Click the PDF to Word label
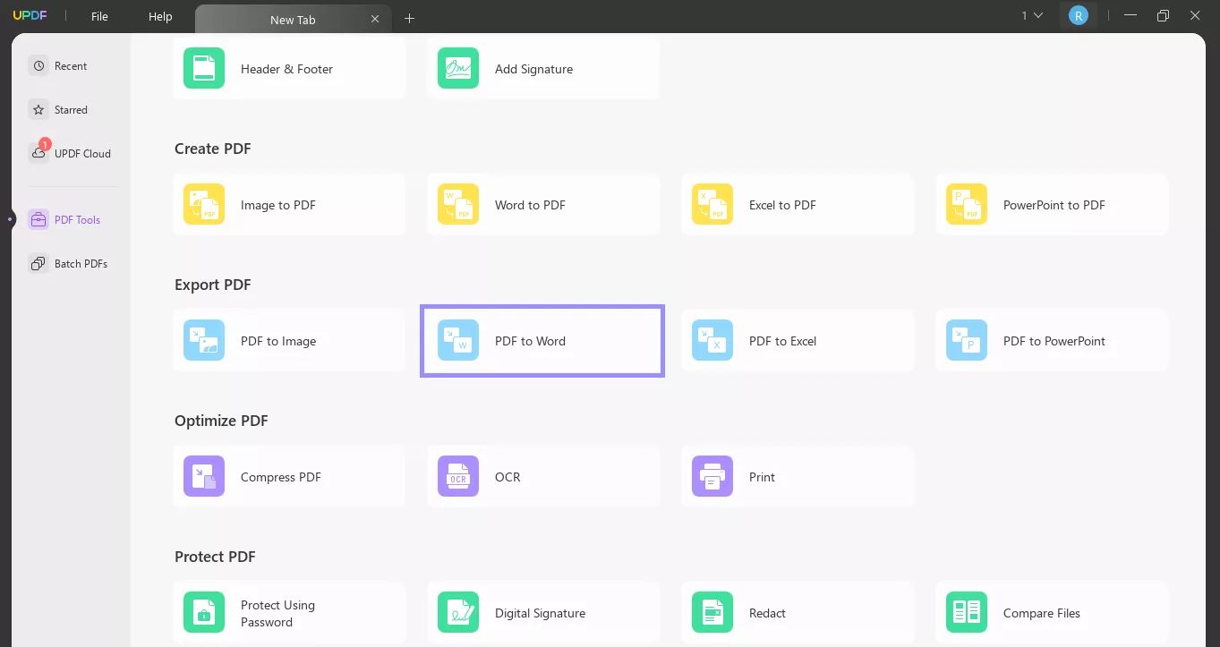This screenshot has height=647, width=1220. (x=530, y=341)
